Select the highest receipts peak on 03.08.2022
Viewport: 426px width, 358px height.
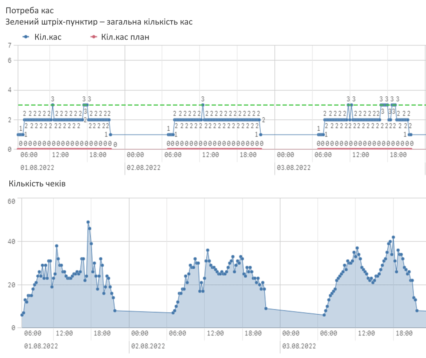coord(394,237)
